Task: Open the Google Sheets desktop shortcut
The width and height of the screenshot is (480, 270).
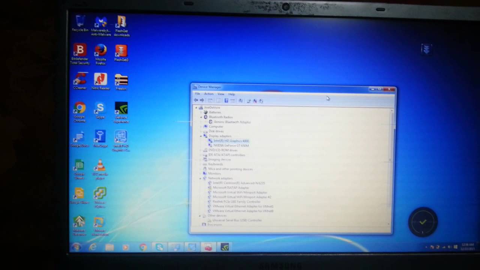Action: click(x=79, y=169)
